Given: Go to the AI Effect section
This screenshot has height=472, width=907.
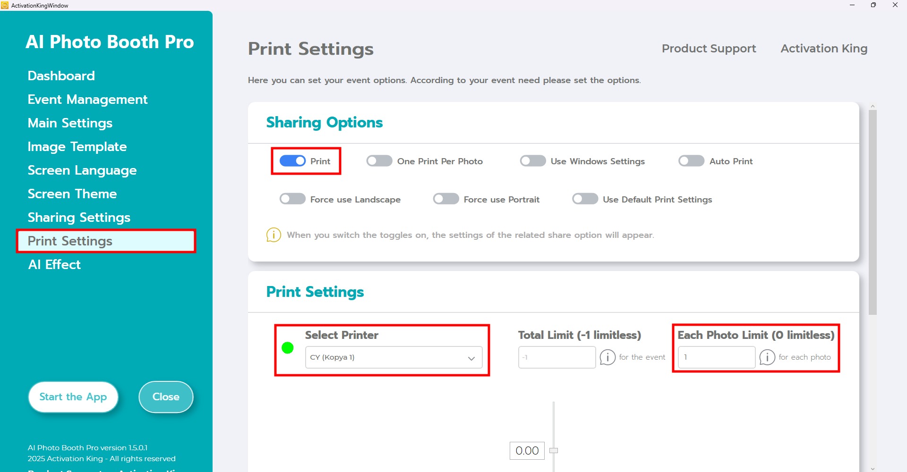Looking at the screenshot, I should tap(54, 264).
